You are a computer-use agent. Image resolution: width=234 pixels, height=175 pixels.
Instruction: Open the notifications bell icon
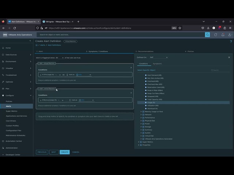(223, 35)
